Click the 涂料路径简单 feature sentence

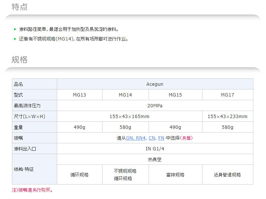coord(69,29)
